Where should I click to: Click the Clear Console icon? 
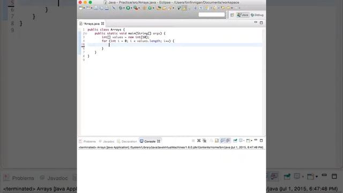[211, 140]
